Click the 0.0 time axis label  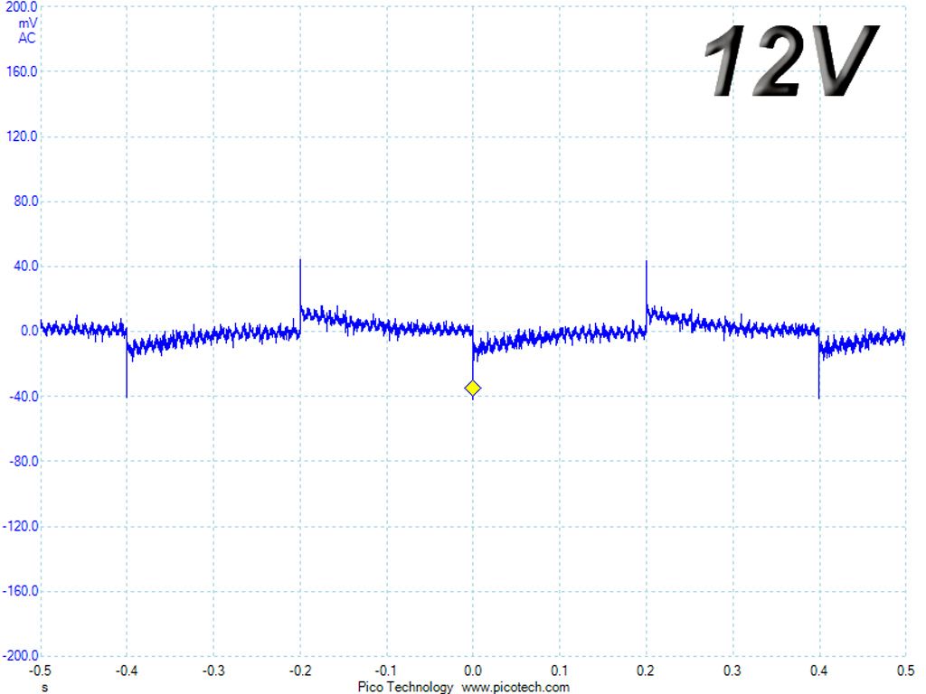tap(472, 671)
